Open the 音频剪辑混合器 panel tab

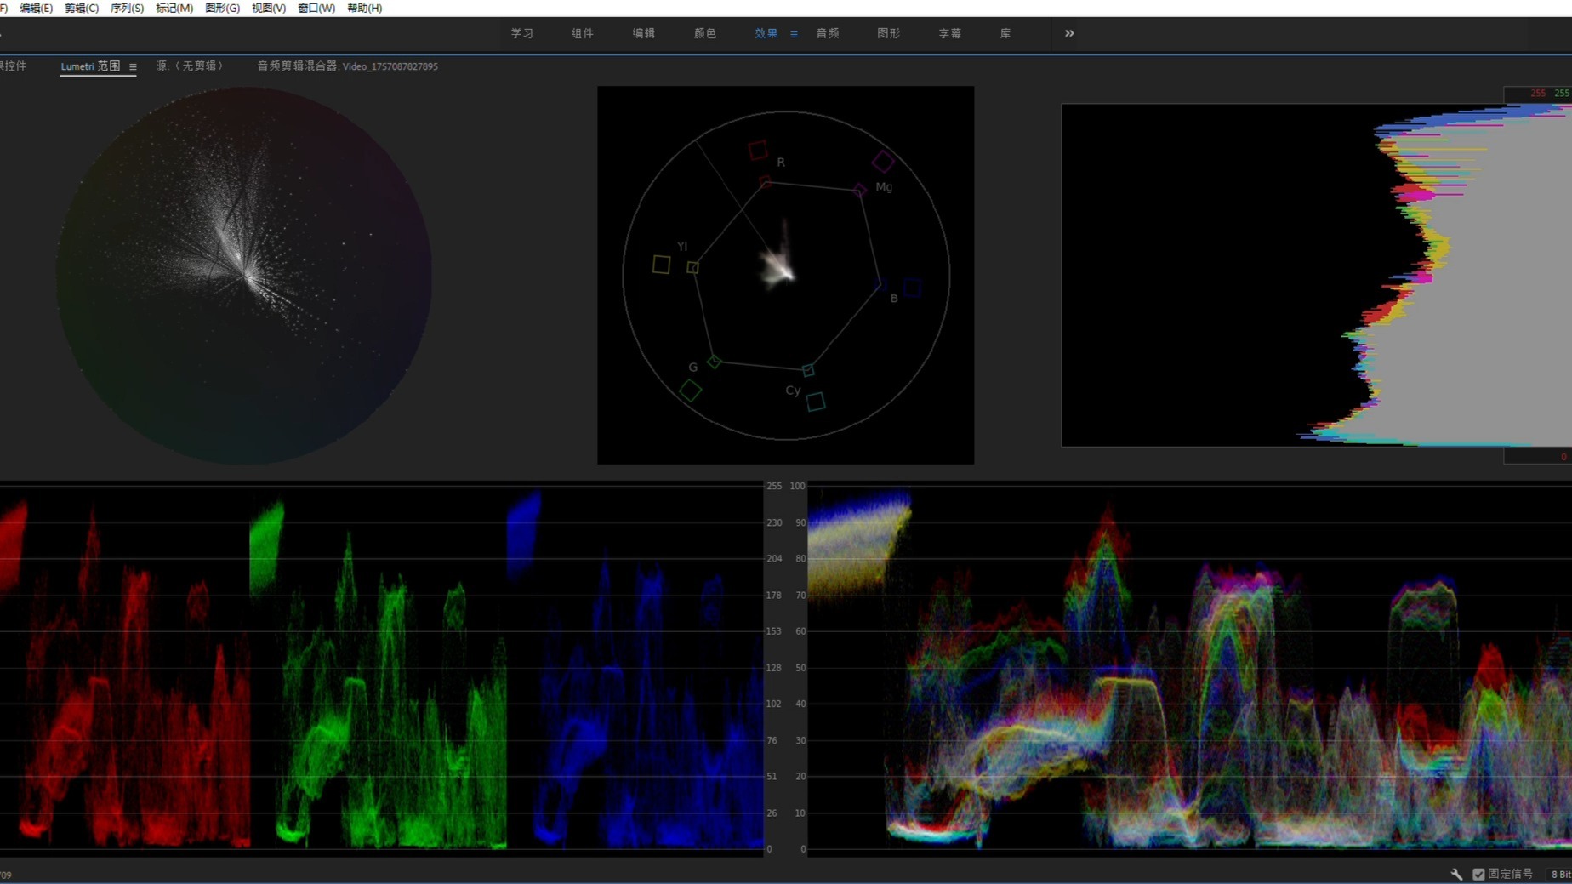click(x=347, y=66)
